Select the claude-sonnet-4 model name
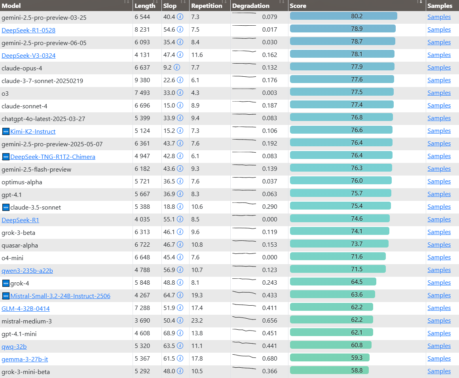This screenshot has width=459, height=378. pyautogui.click(x=24, y=106)
